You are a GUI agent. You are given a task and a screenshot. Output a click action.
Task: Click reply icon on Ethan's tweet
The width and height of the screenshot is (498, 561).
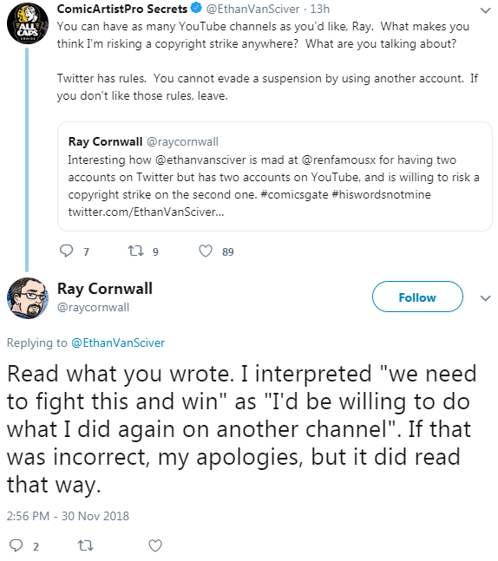tap(67, 251)
